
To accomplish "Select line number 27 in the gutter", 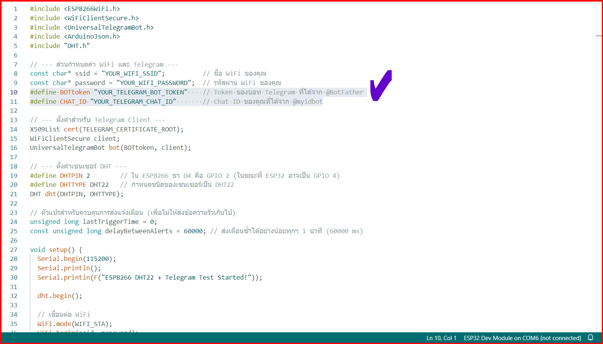I will (x=14, y=250).
